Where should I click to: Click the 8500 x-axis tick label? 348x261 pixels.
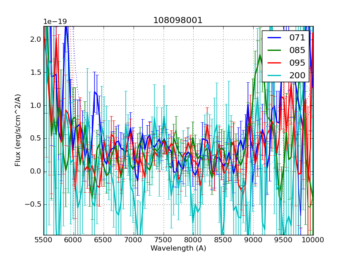pos(223,240)
